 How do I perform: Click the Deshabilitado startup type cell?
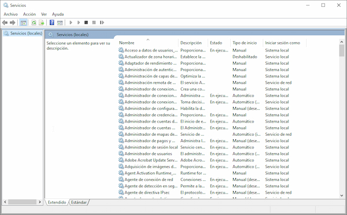245,57
